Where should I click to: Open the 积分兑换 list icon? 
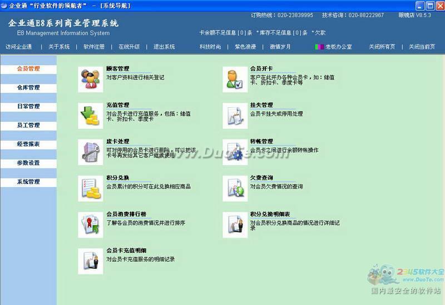click(91, 188)
